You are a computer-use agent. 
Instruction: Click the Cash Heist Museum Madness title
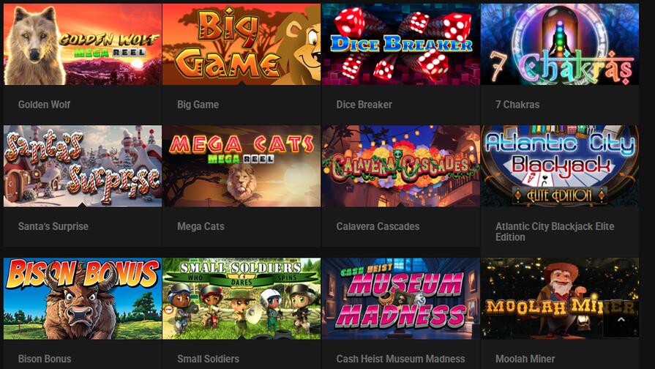400,359
